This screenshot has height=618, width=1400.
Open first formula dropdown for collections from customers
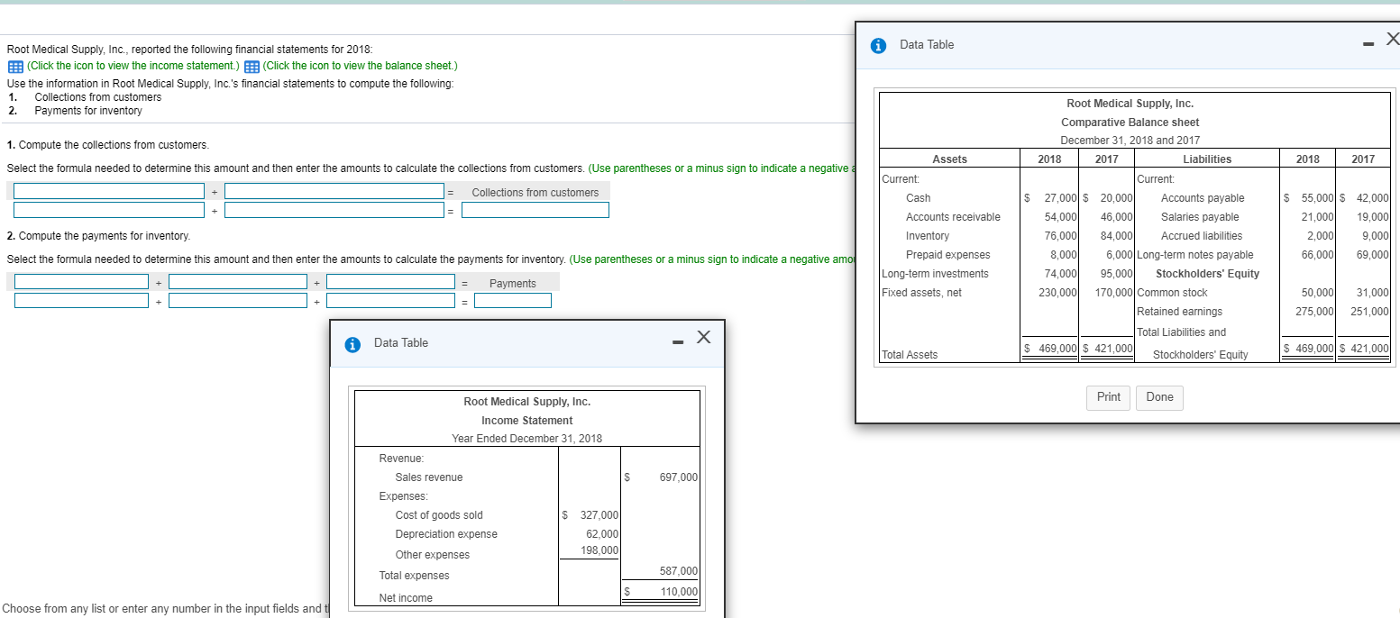click(109, 191)
